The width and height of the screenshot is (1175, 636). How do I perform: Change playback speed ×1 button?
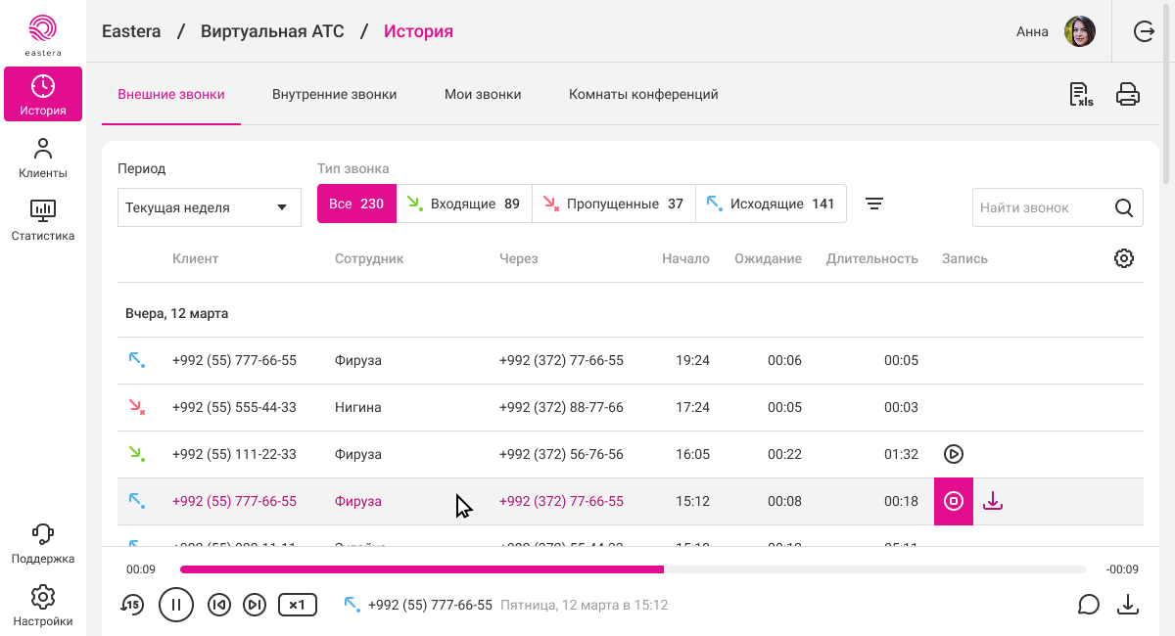(298, 605)
